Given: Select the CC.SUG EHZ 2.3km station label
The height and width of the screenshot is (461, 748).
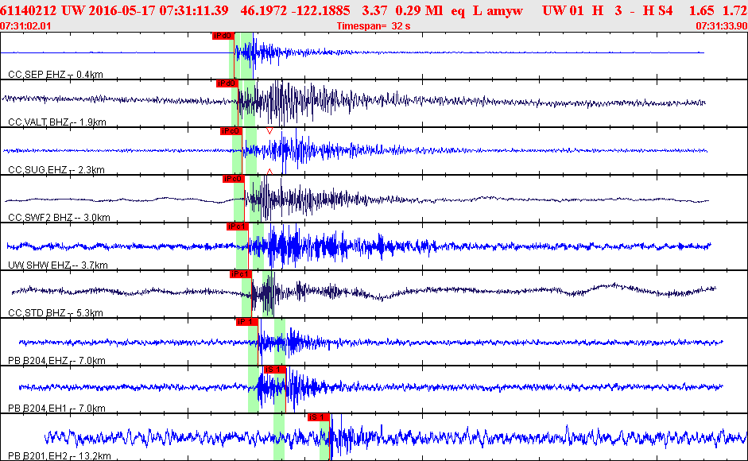Looking at the screenshot, I should point(56,170).
